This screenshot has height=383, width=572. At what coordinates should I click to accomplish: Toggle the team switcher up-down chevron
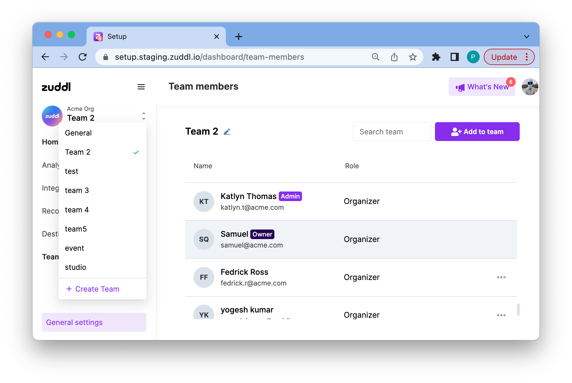click(x=143, y=116)
